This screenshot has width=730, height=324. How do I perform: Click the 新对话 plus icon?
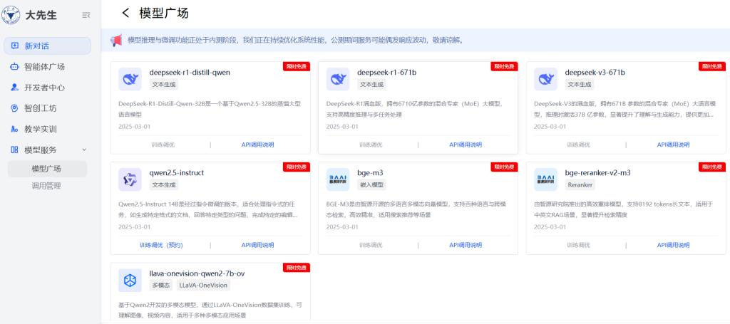(15, 46)
